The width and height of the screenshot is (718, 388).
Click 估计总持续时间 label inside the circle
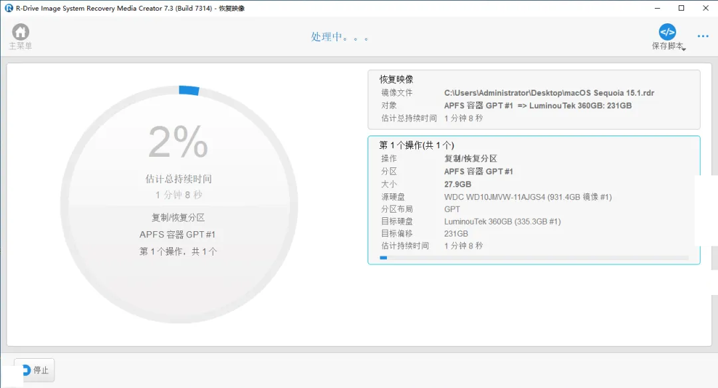(179, 179)
